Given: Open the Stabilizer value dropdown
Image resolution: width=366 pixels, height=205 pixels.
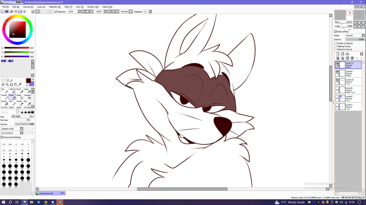Looking at the screenshot, I should tap(150, 12).
